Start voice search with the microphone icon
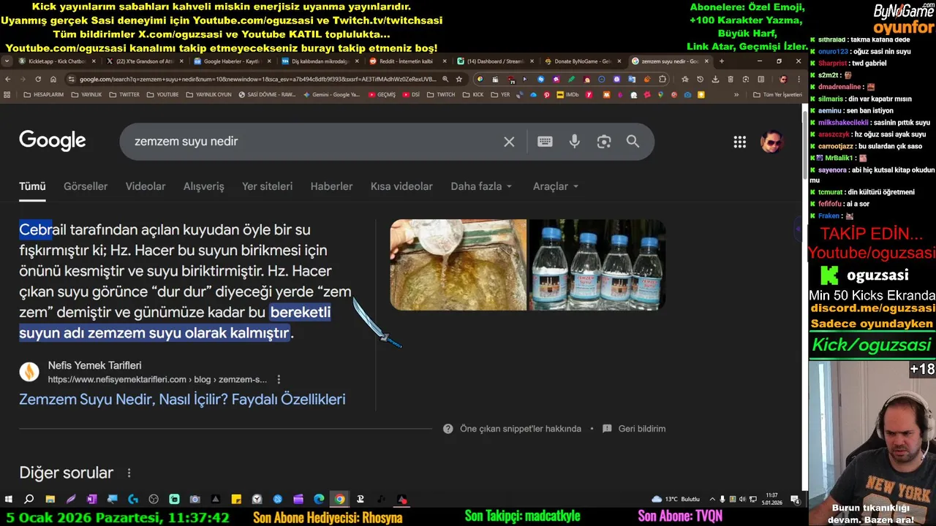 point(575,142)
